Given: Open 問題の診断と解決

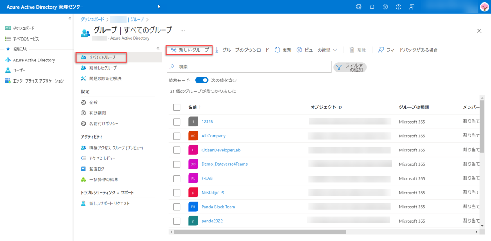Looking at the screenshot, I should [105, 78].
